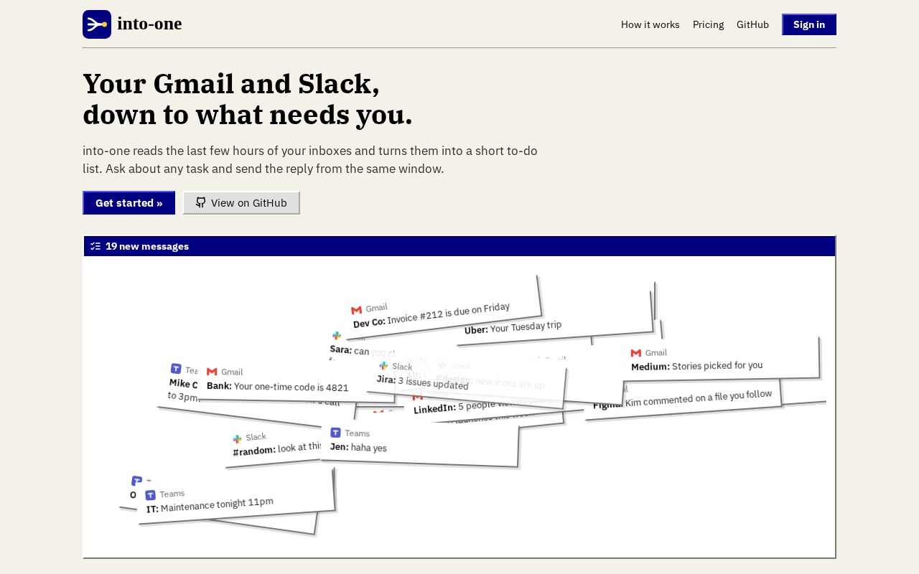
Task: Open the How it works page
Action: (x=650, y=24)
